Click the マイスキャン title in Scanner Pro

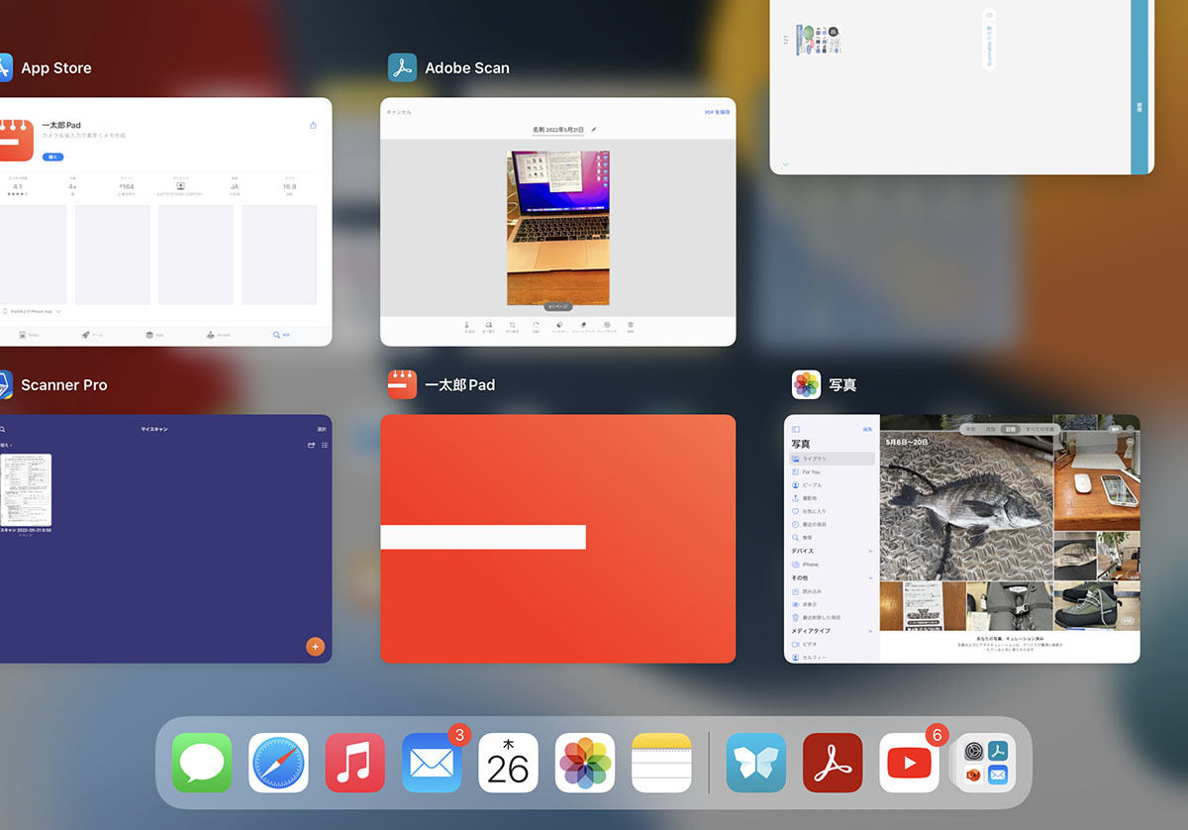(x=154, y=429)
